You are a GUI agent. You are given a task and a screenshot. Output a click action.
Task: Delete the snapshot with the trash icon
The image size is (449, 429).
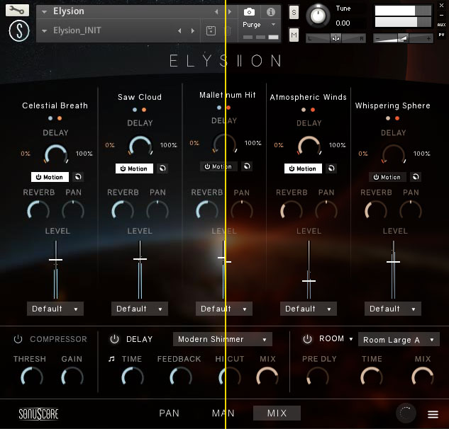pos(228,30)
